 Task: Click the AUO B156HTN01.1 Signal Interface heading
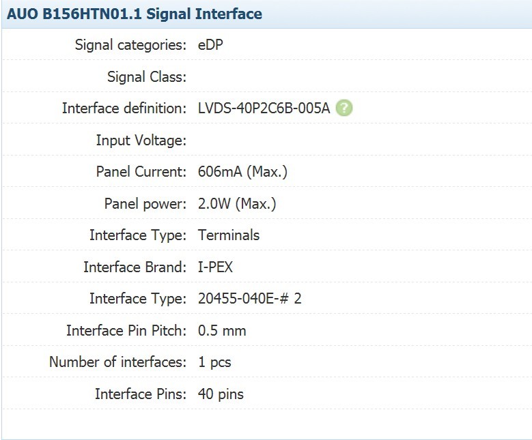(135, 14)
